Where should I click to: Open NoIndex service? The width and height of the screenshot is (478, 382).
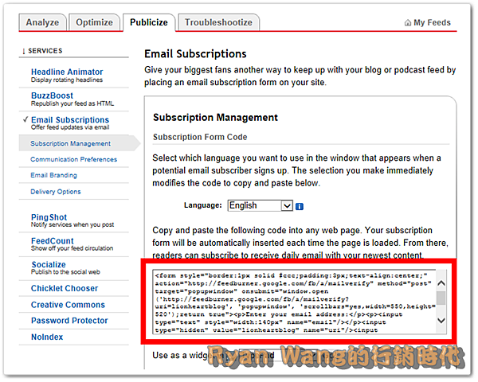click(47, 337)
